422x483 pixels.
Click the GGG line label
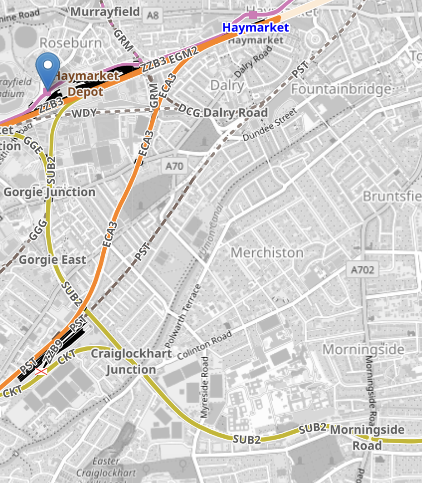pos(38,230)
